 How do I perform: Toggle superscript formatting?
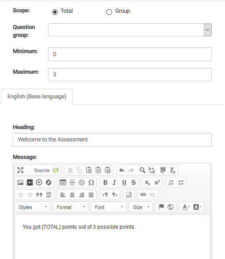point(157,182)
